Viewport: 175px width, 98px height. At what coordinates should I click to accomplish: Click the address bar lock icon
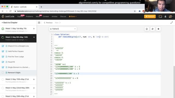point(15,11)
